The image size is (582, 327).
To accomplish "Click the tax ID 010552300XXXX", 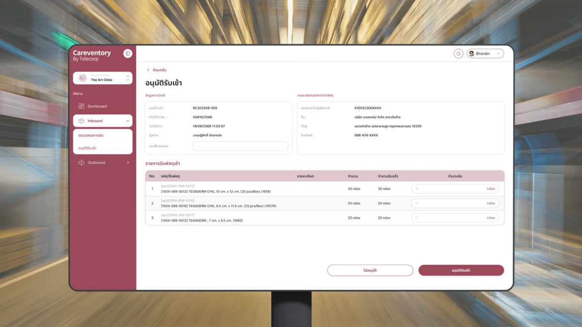I will click(x=368, y=108).
